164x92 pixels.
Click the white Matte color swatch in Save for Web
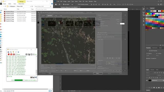(122, 24)
